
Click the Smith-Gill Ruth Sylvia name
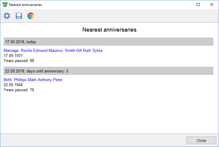(84, 51)
